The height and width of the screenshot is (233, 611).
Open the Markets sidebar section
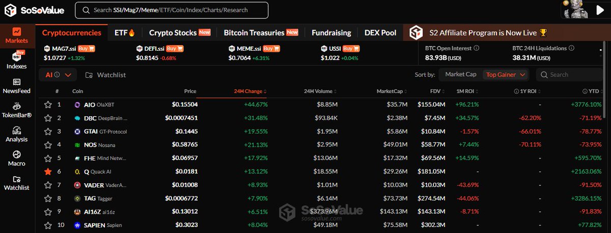coord(17,36)
